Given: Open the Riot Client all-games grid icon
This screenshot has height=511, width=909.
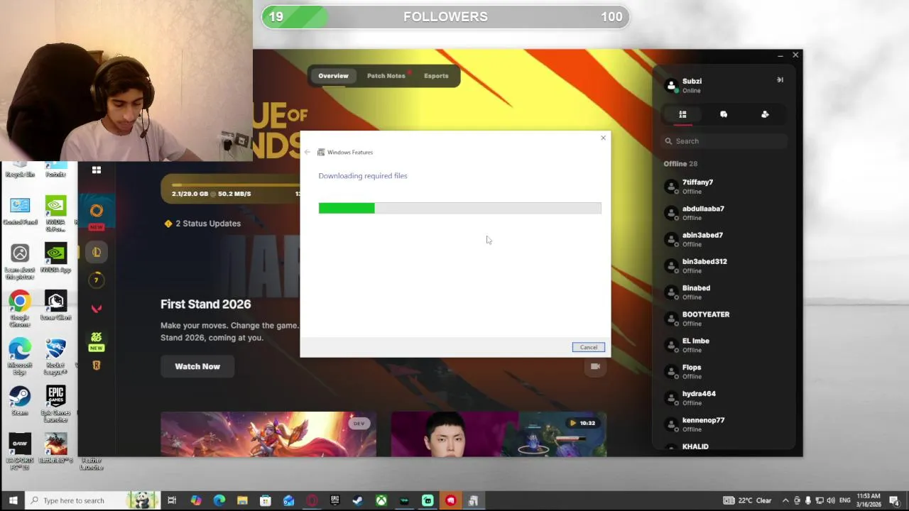Looking at the screenshot, I should point(97,170).
